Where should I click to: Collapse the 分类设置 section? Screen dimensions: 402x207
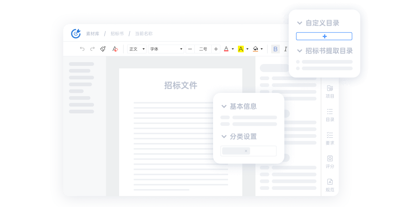pyautogui.click(x=224, y=136)
